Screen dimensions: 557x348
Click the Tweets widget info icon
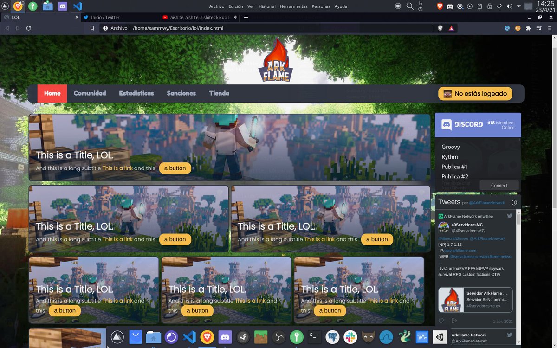[514, 202]
